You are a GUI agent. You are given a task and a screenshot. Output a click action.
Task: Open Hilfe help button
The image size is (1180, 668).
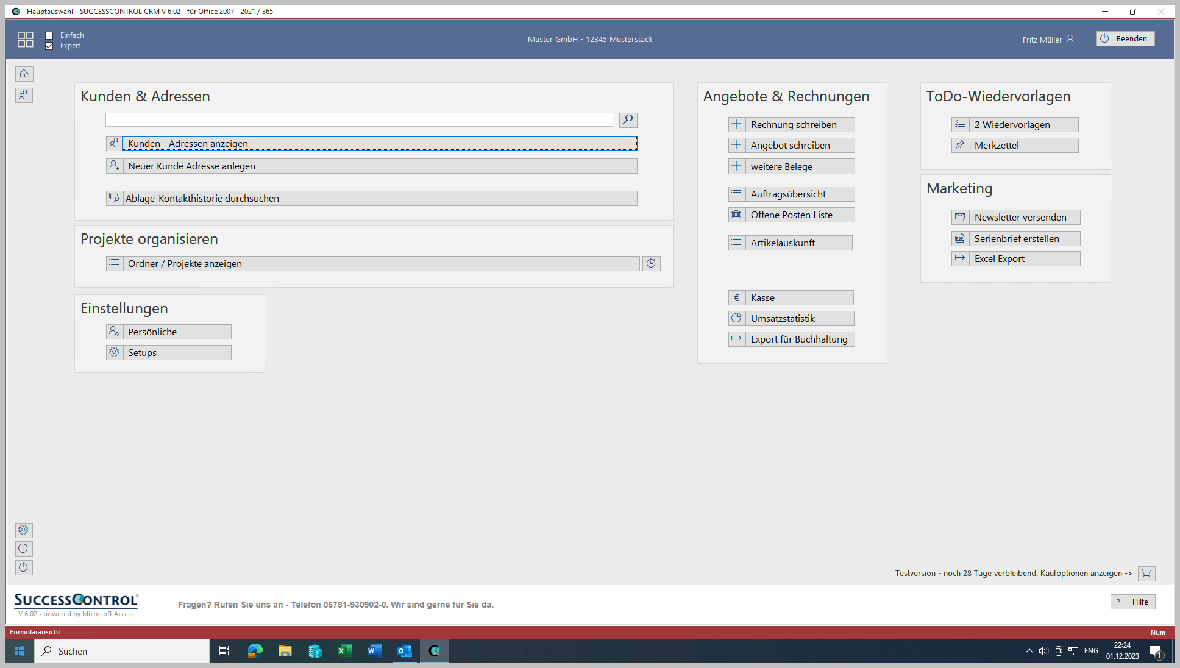[x=1133, y=602]
